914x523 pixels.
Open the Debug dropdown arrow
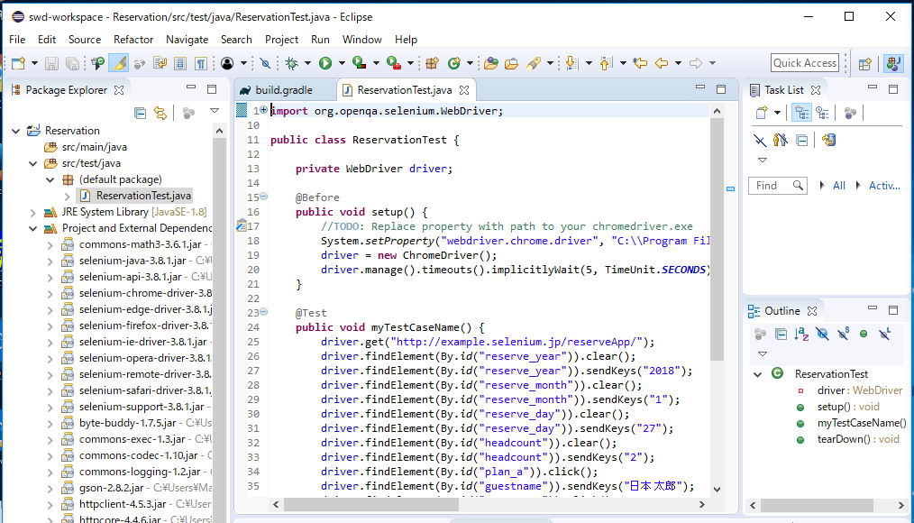click(x=307, y=63)
